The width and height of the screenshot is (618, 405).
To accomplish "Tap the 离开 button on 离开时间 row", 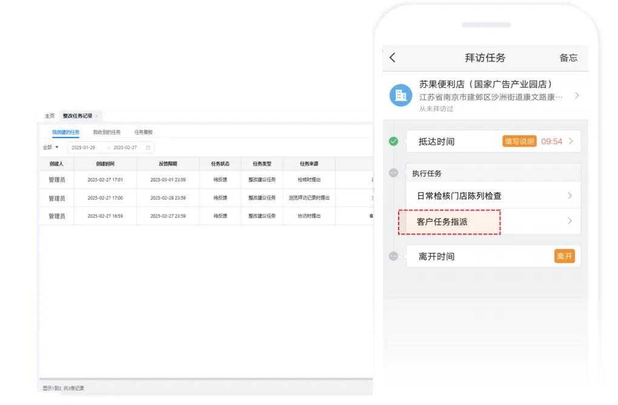I will [x=565, y=256].
